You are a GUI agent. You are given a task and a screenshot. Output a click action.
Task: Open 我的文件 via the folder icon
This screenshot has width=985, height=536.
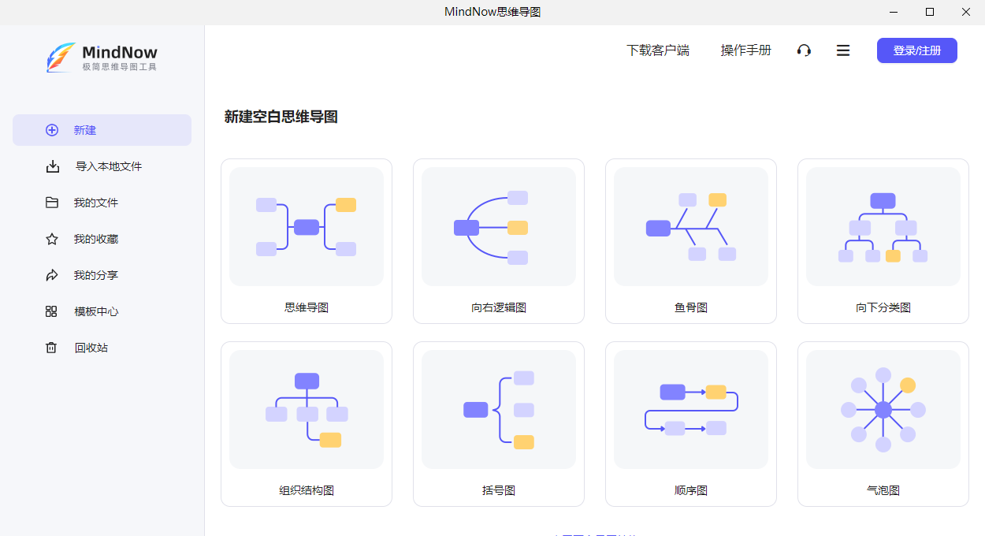(x=52, y=202)
